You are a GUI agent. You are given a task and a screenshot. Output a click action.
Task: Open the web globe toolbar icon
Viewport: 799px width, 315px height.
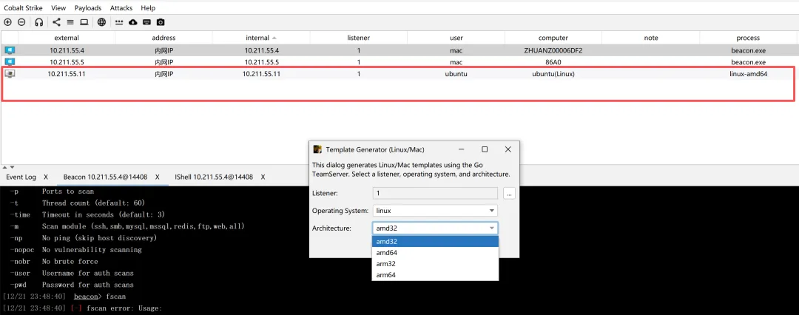tap(102, 22)
